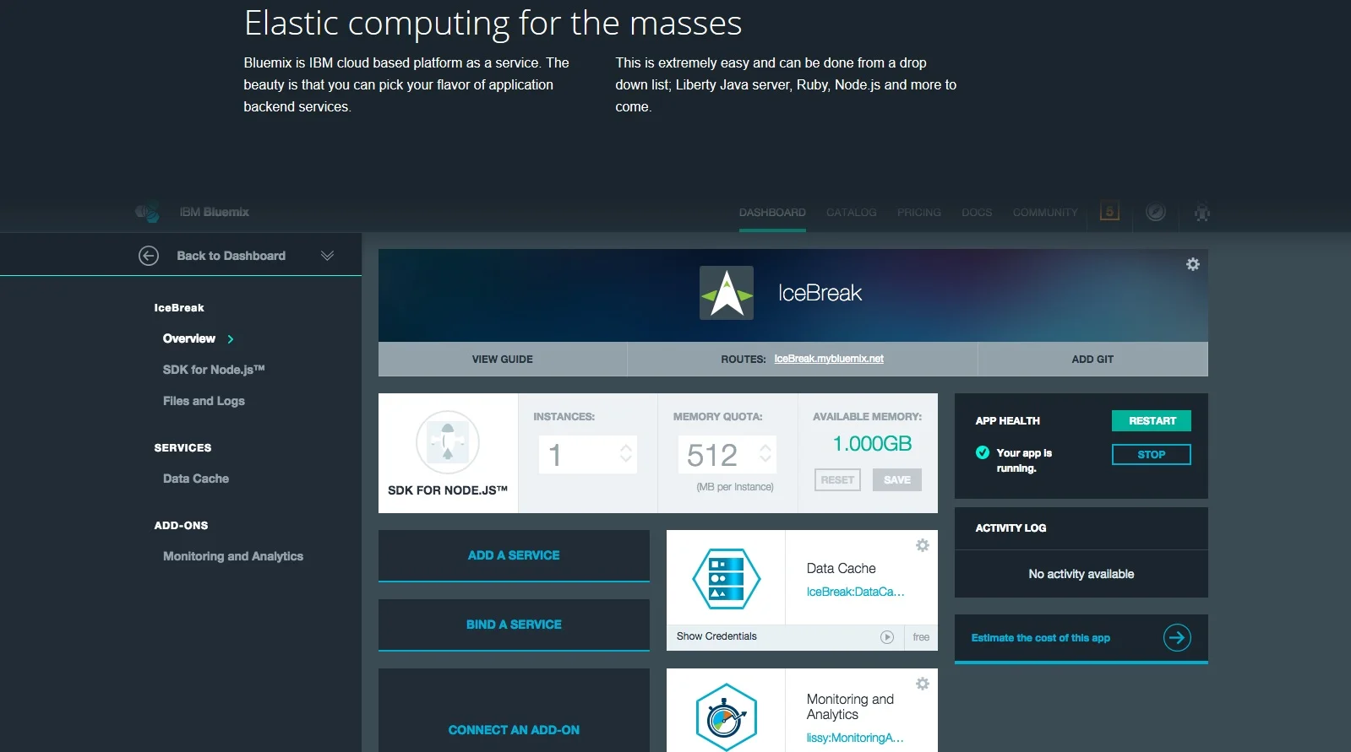The width and height of the screenshot is (1351, 752).
Task: Select Overview in the sidebar
Action: click(x=189, y=338)
